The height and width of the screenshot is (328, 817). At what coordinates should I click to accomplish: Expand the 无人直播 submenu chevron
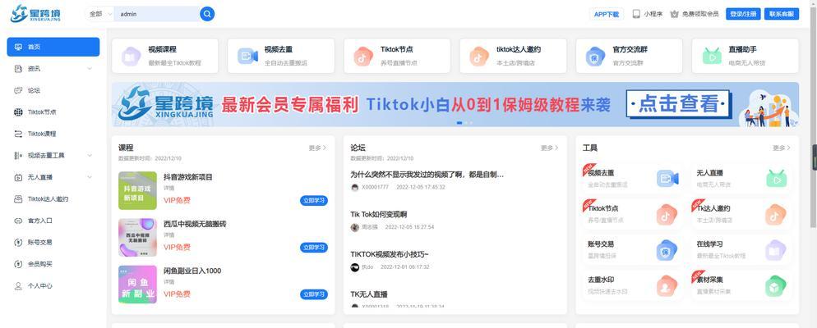90,177
